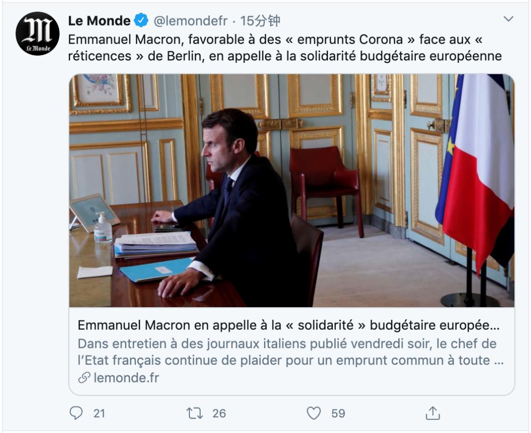Click the card description starting 'Dans entretien'
531x433 pixels.
(291, 352)
